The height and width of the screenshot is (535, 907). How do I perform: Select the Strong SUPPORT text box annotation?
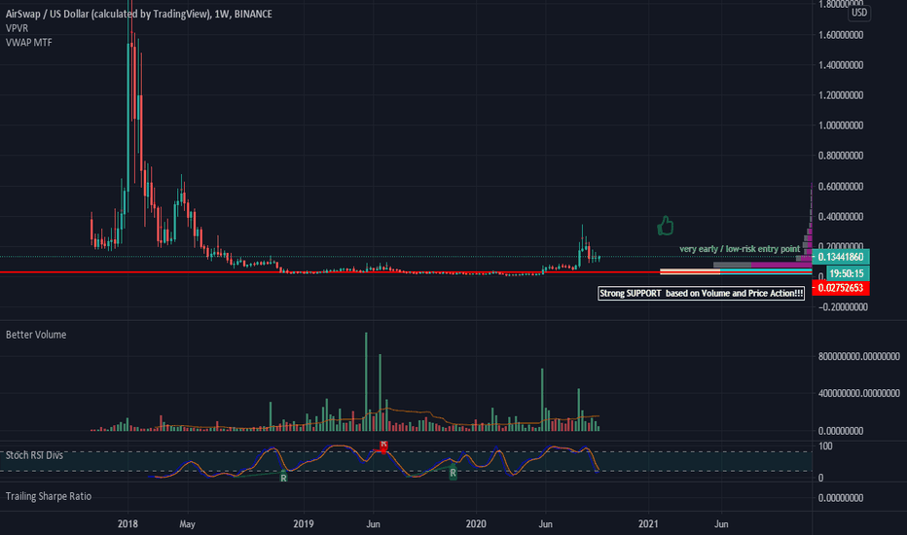(x=701, y=293)
